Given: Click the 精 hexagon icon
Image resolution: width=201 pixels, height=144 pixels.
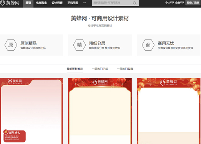Looking at the screenshot, I should coord(80,45).
